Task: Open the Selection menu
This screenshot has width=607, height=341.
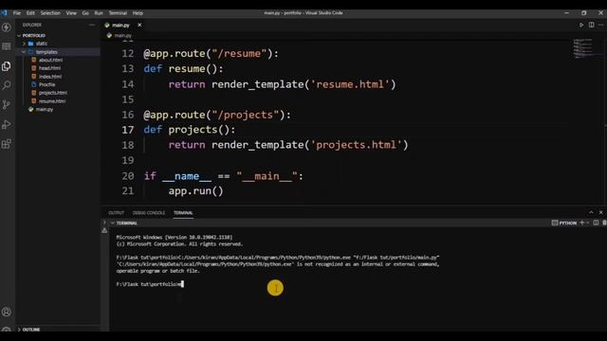Action: pyautogui.click(x=50, y=12)
